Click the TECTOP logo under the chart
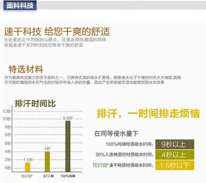Viewport: 206px width, 183px height. pyautogui.click(x=27, y=176)
